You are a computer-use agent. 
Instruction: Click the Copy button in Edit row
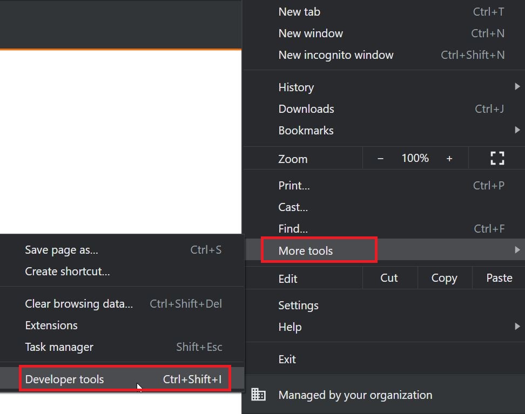445,278
